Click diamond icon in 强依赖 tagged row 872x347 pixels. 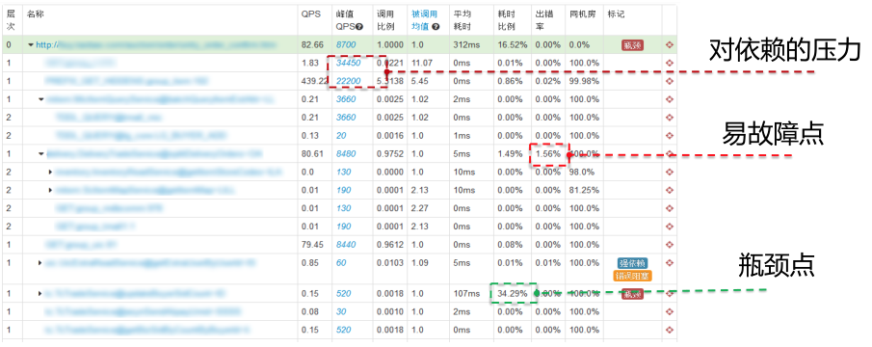click(x=669, y=263)
